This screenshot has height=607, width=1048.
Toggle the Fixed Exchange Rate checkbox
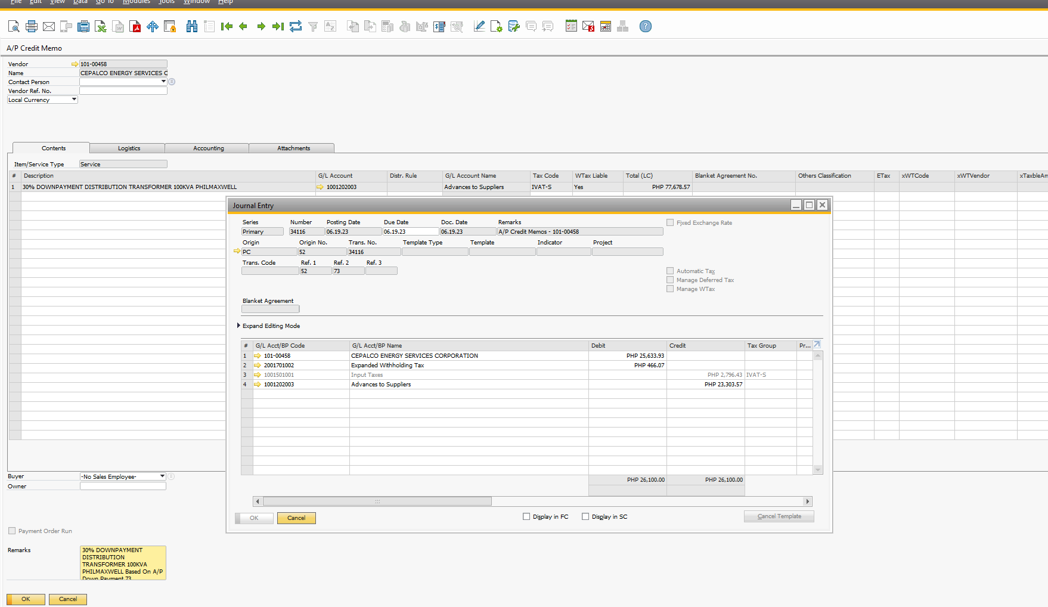click(670, 222)
